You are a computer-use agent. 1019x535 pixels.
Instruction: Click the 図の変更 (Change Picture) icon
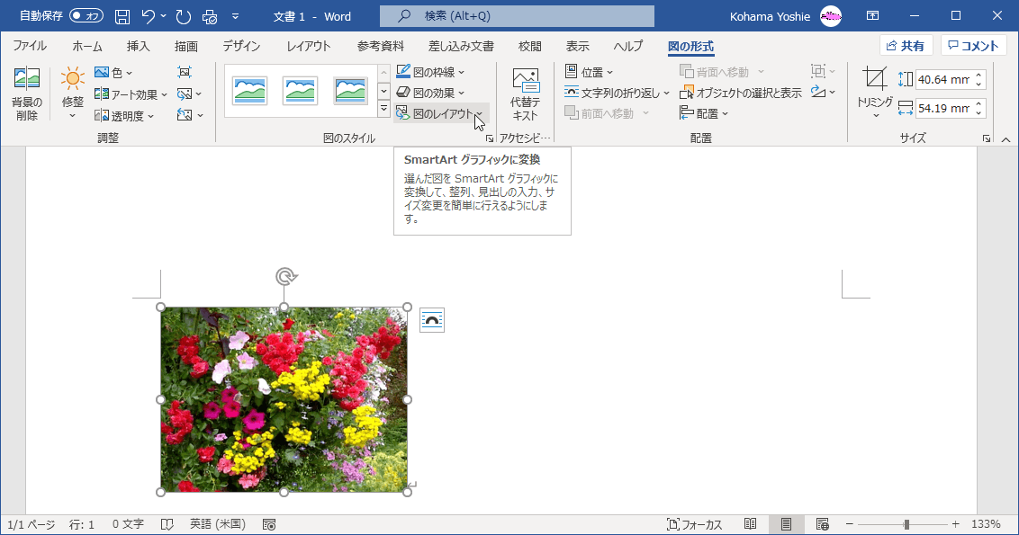coord(183,94)
